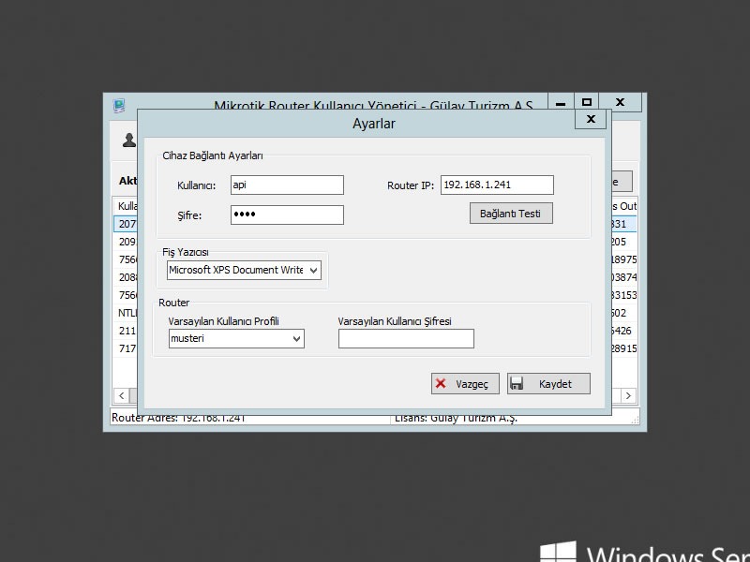750x562 pixels.
Task: Select the list row starting with 207
Action: pyautogui.click(x=126, y=224)
